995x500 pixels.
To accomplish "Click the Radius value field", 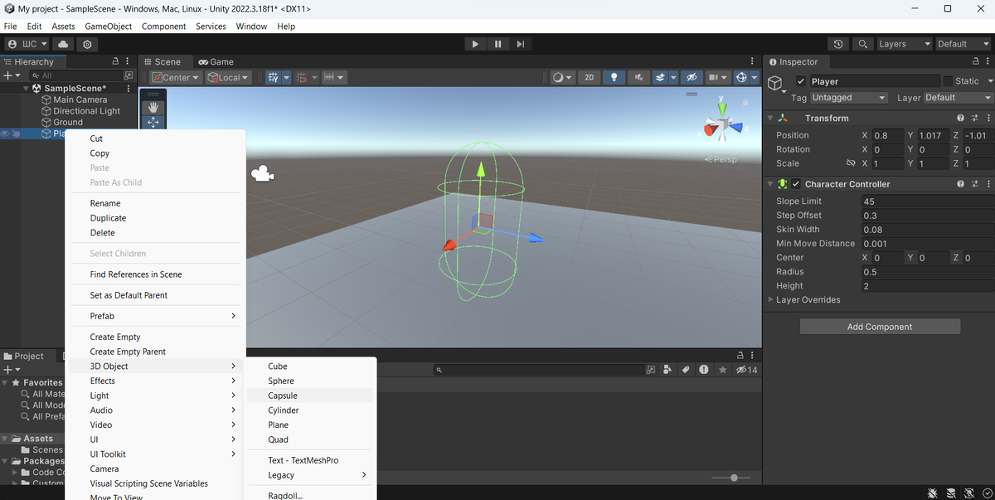I will [928, 272].
